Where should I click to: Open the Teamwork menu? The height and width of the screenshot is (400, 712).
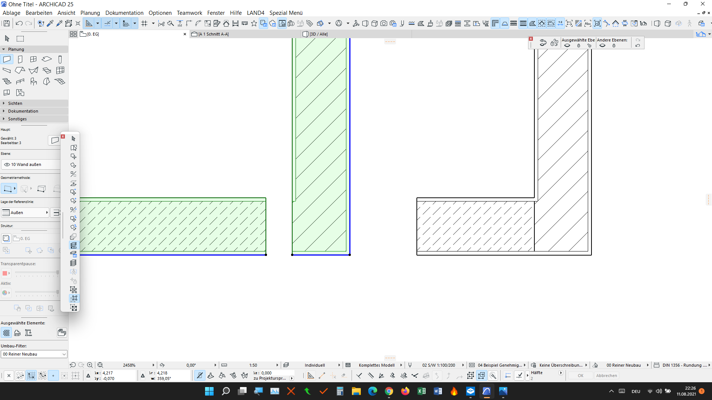(189, 13)
